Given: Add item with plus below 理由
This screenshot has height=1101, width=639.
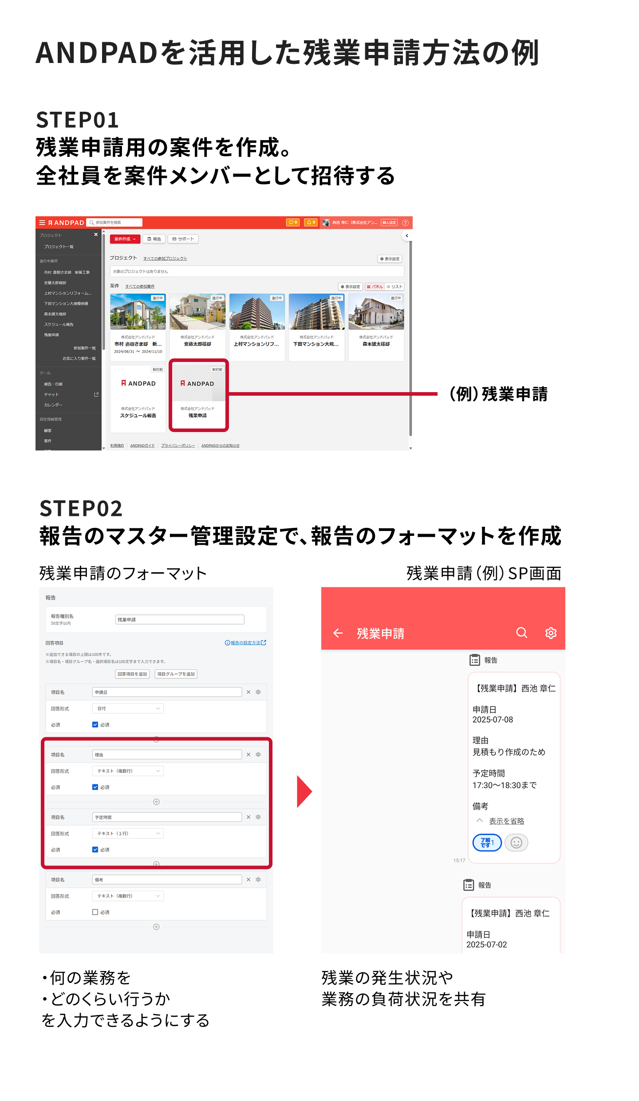Looking at the screenshot, I should click(x=156, y=802).
